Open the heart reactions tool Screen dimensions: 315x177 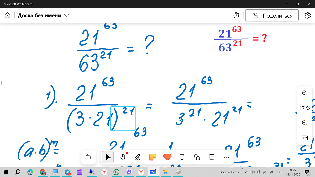[x=167, y=157]
